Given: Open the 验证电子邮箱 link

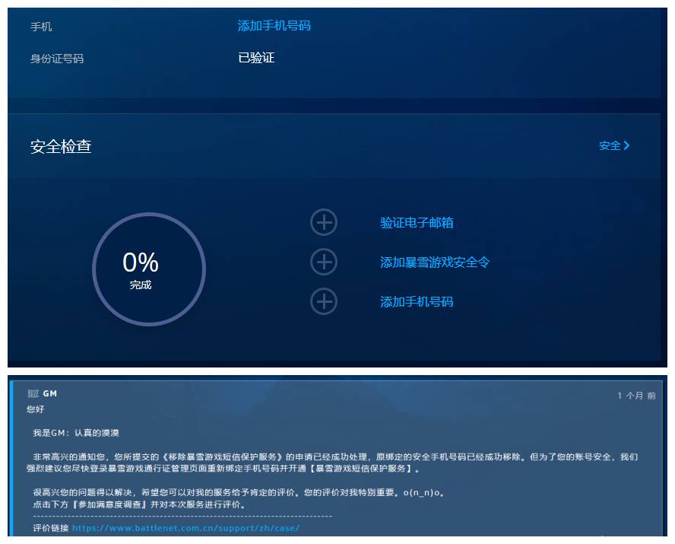Looking at the screenshot, I should (417, 223).
